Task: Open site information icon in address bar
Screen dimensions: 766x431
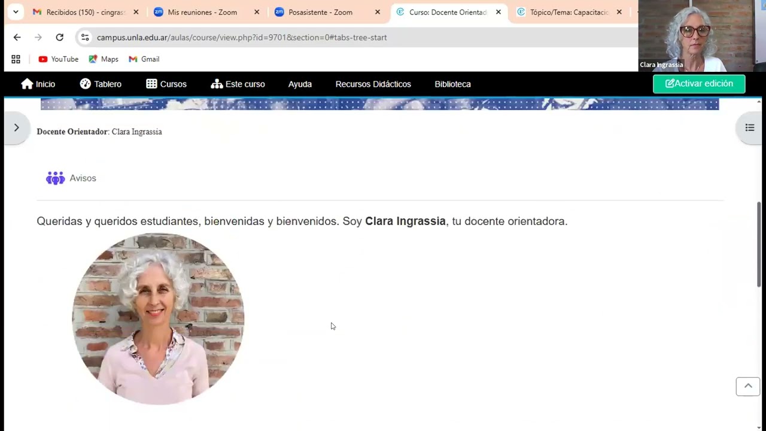Action: 85,37
